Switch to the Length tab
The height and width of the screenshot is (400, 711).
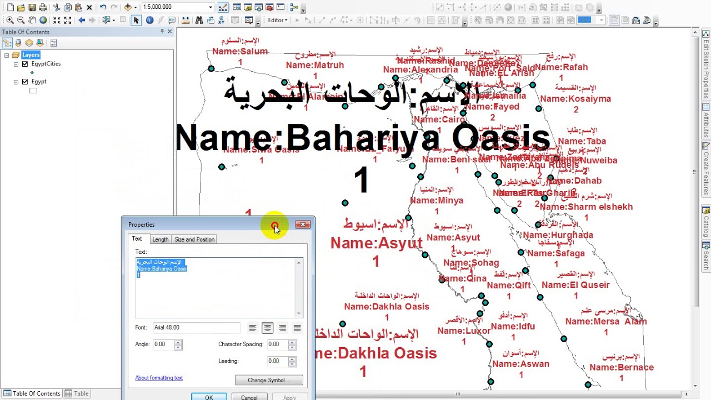click(x=160, y=239)
